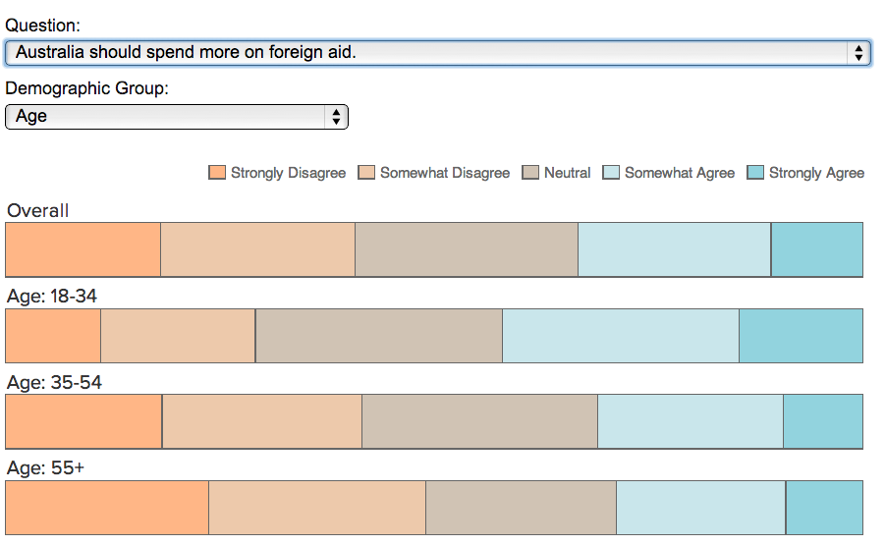Select Overall bar's Strongly Agree segment
Image resolution: width=885 pixels, height=546 pixels.
[x=816, y=249]
